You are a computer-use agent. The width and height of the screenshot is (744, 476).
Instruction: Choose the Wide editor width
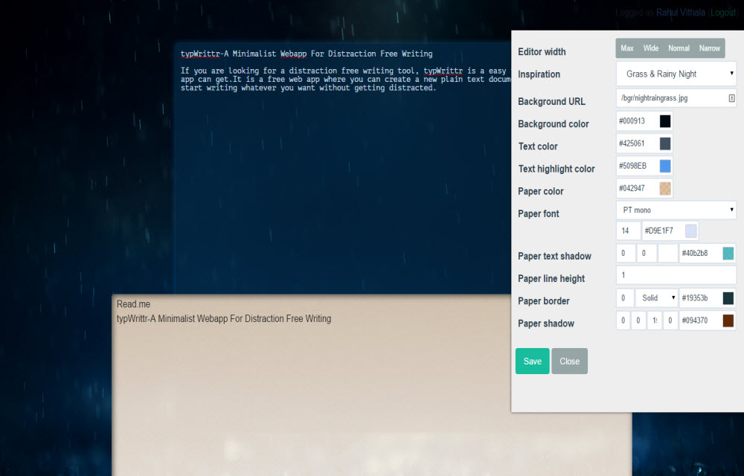coord(650,48)
